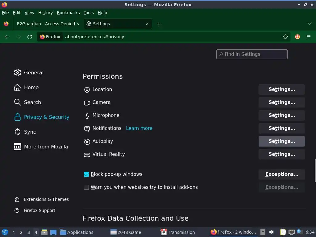This screenshot has width=316, height=237.
Task: Click the orange extension icon in toolbar
Action: pyautogui.click(x=297, y=37)
